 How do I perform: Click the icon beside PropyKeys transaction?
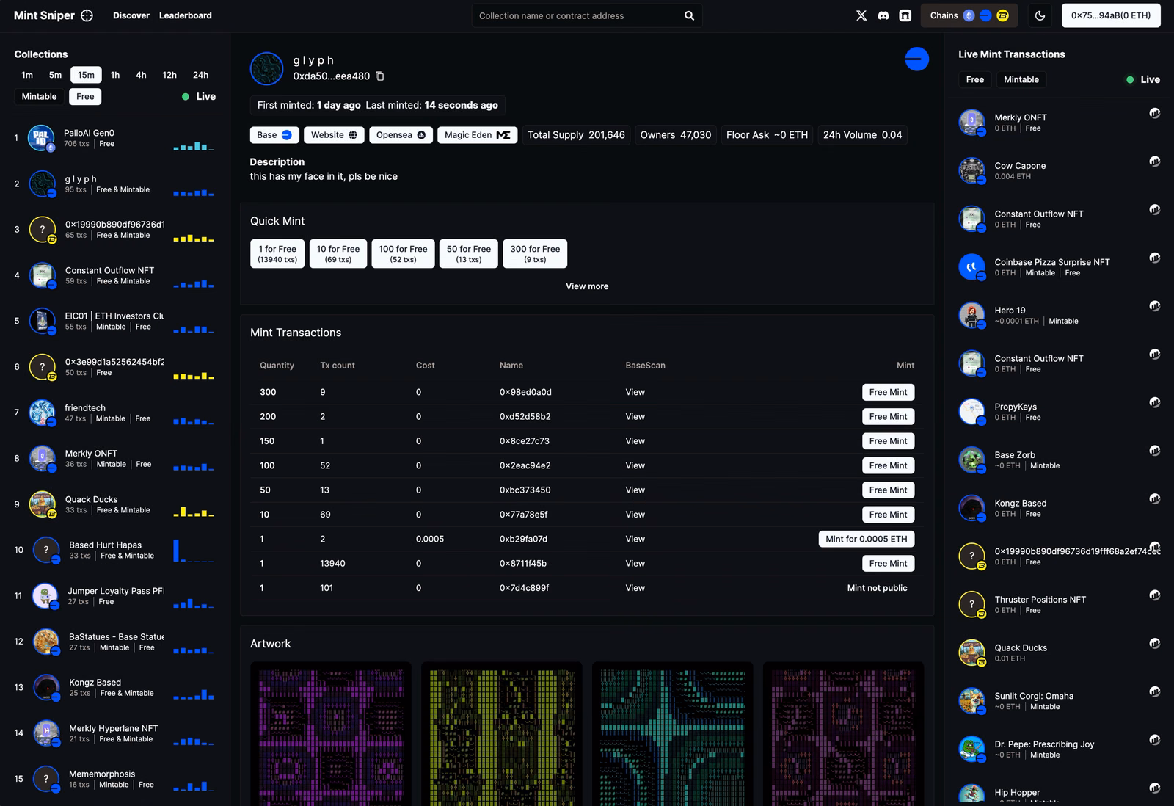[x=1154, y=402]
